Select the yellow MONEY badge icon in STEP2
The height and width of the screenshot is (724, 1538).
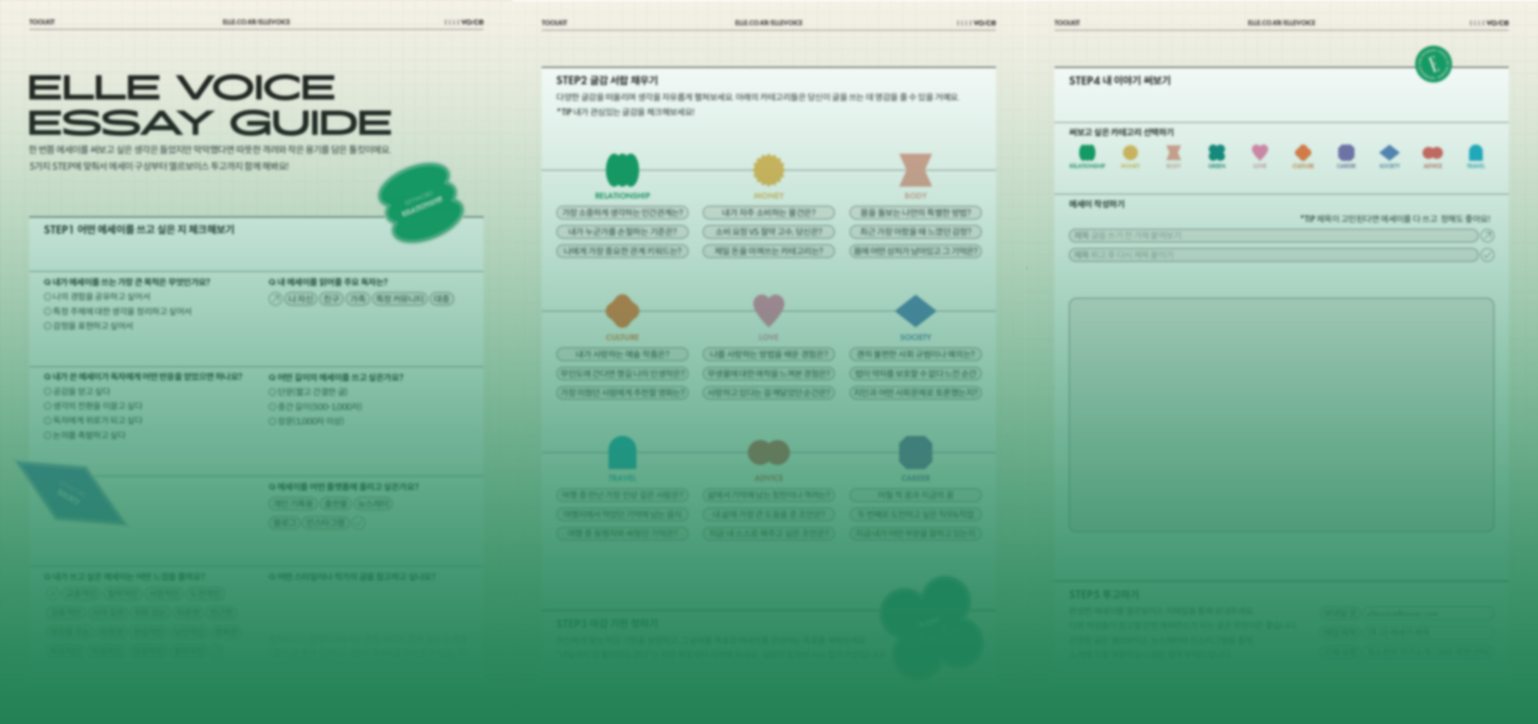(x=769, y=170)
